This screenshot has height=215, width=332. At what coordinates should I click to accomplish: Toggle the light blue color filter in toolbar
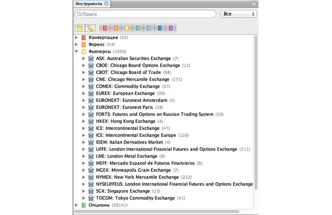click(x=149, y=28)
